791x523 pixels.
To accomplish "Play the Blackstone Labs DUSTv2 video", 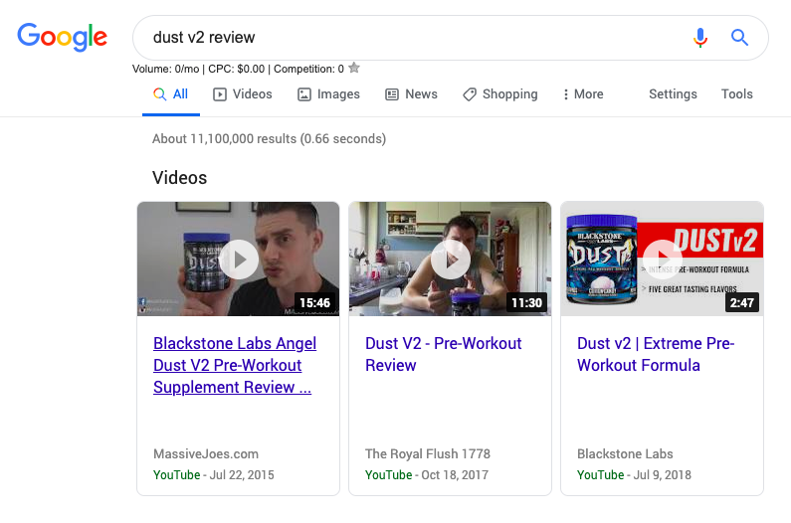I will (662, 260).
